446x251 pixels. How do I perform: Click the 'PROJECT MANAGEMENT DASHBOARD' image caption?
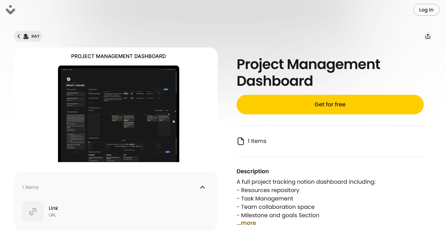coord(118,56)
